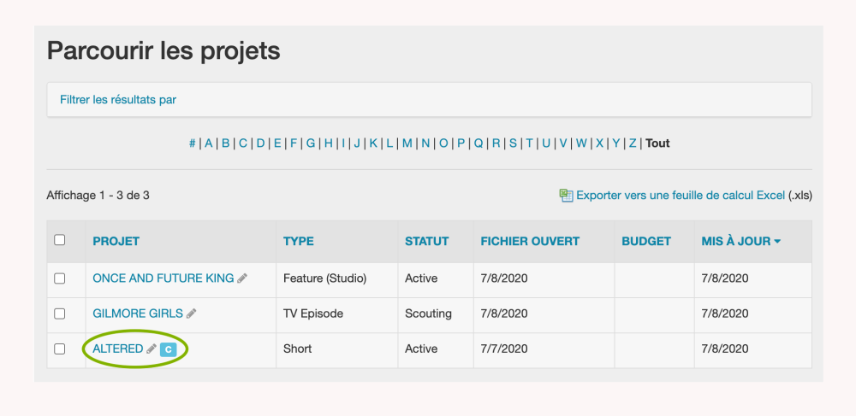Sort by STATUT column header
The image size is (856, 416).
pyautogui.click(x=426, y=242)
